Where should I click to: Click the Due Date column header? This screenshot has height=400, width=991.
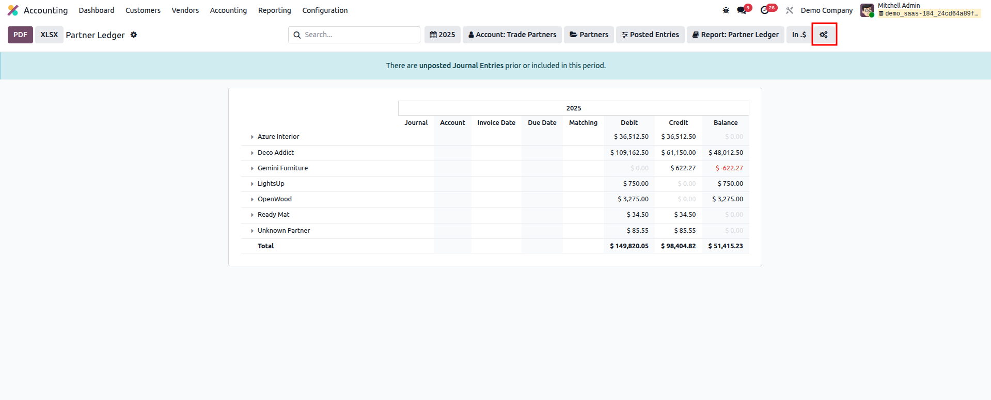click(x=542, y=123)
